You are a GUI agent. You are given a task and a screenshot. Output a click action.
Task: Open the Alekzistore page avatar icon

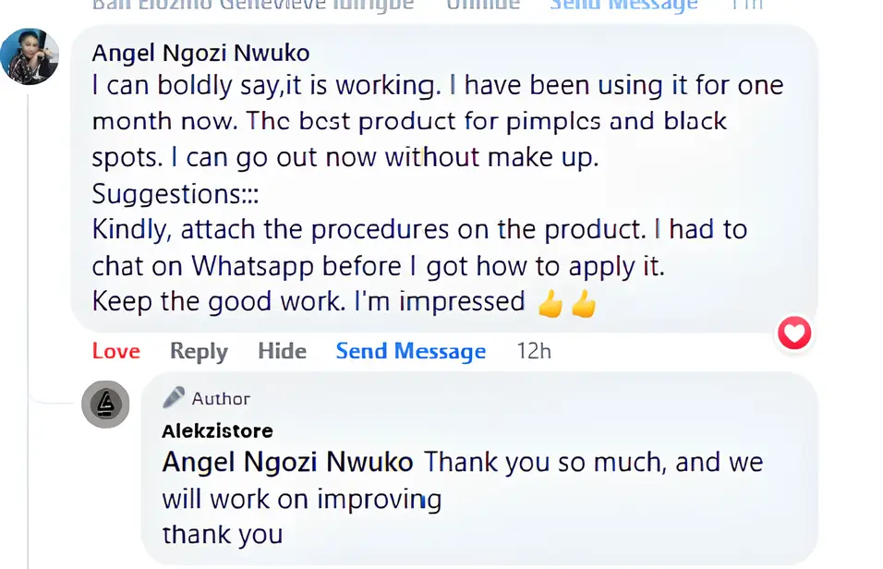click(x=105, y=404)
